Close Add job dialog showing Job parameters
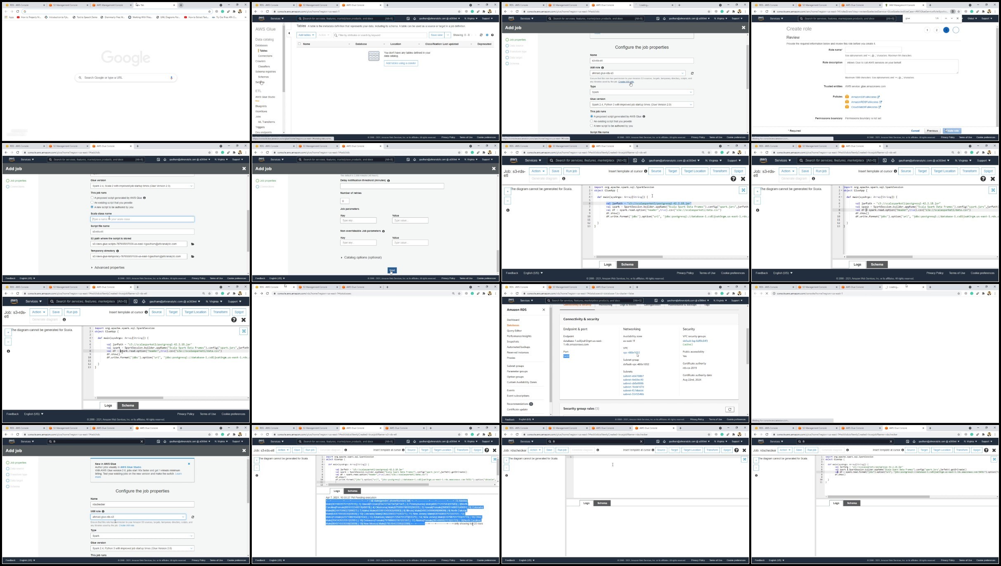Viewport: 1001px width, 566px height. point(494,169)
